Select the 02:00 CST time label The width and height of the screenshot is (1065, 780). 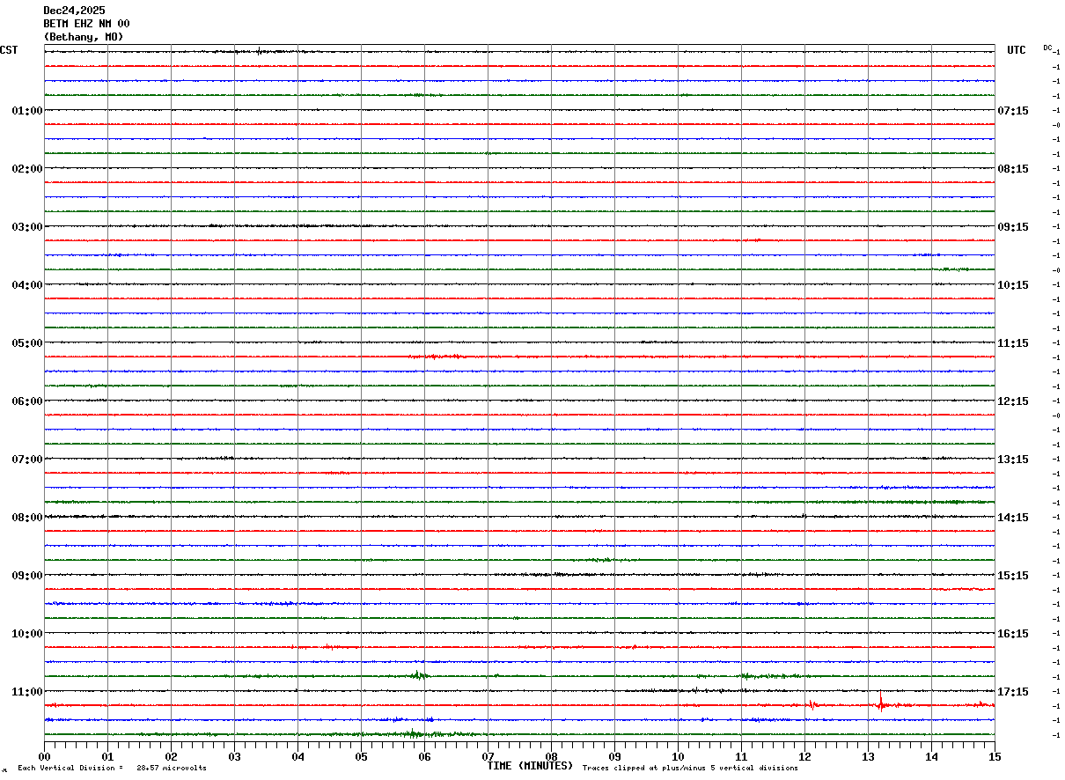26,168
